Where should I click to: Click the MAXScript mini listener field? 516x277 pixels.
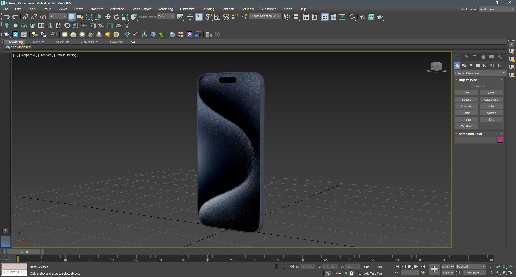[14, 272]
